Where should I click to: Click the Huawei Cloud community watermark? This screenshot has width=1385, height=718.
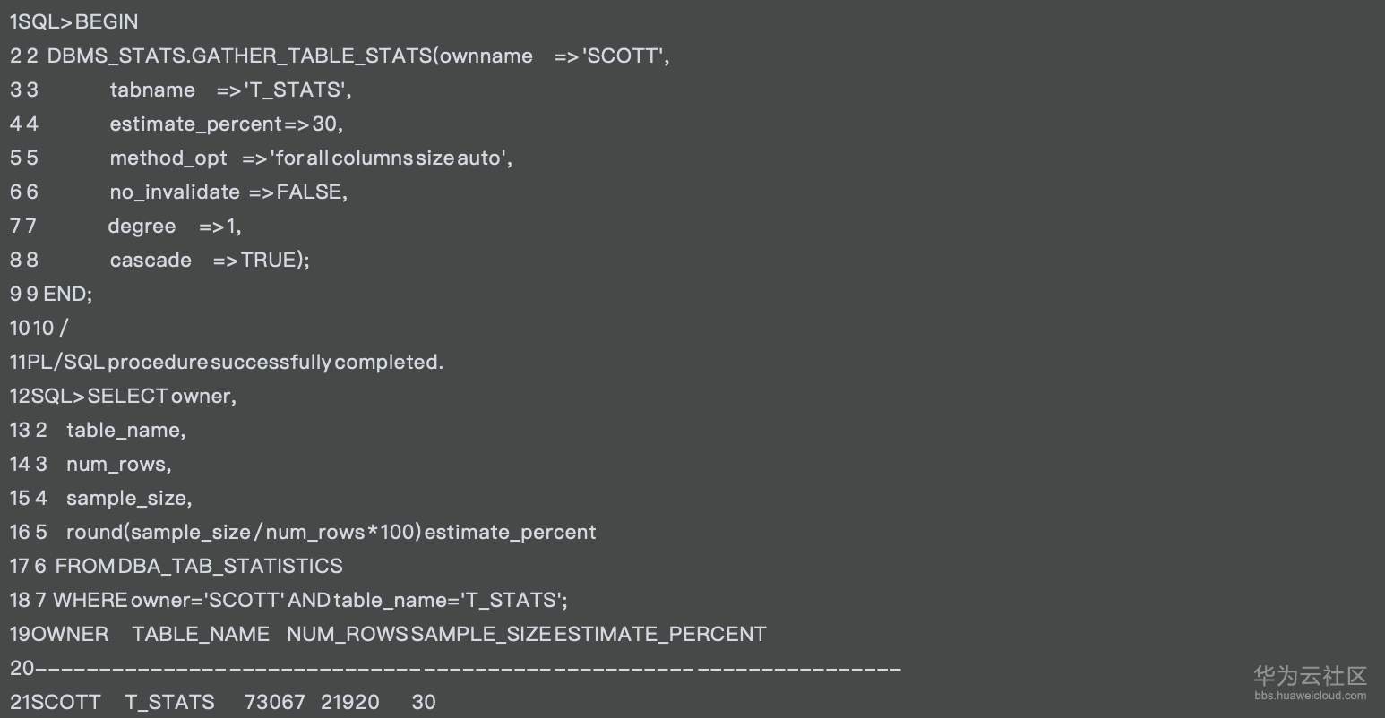point(1310,681)
